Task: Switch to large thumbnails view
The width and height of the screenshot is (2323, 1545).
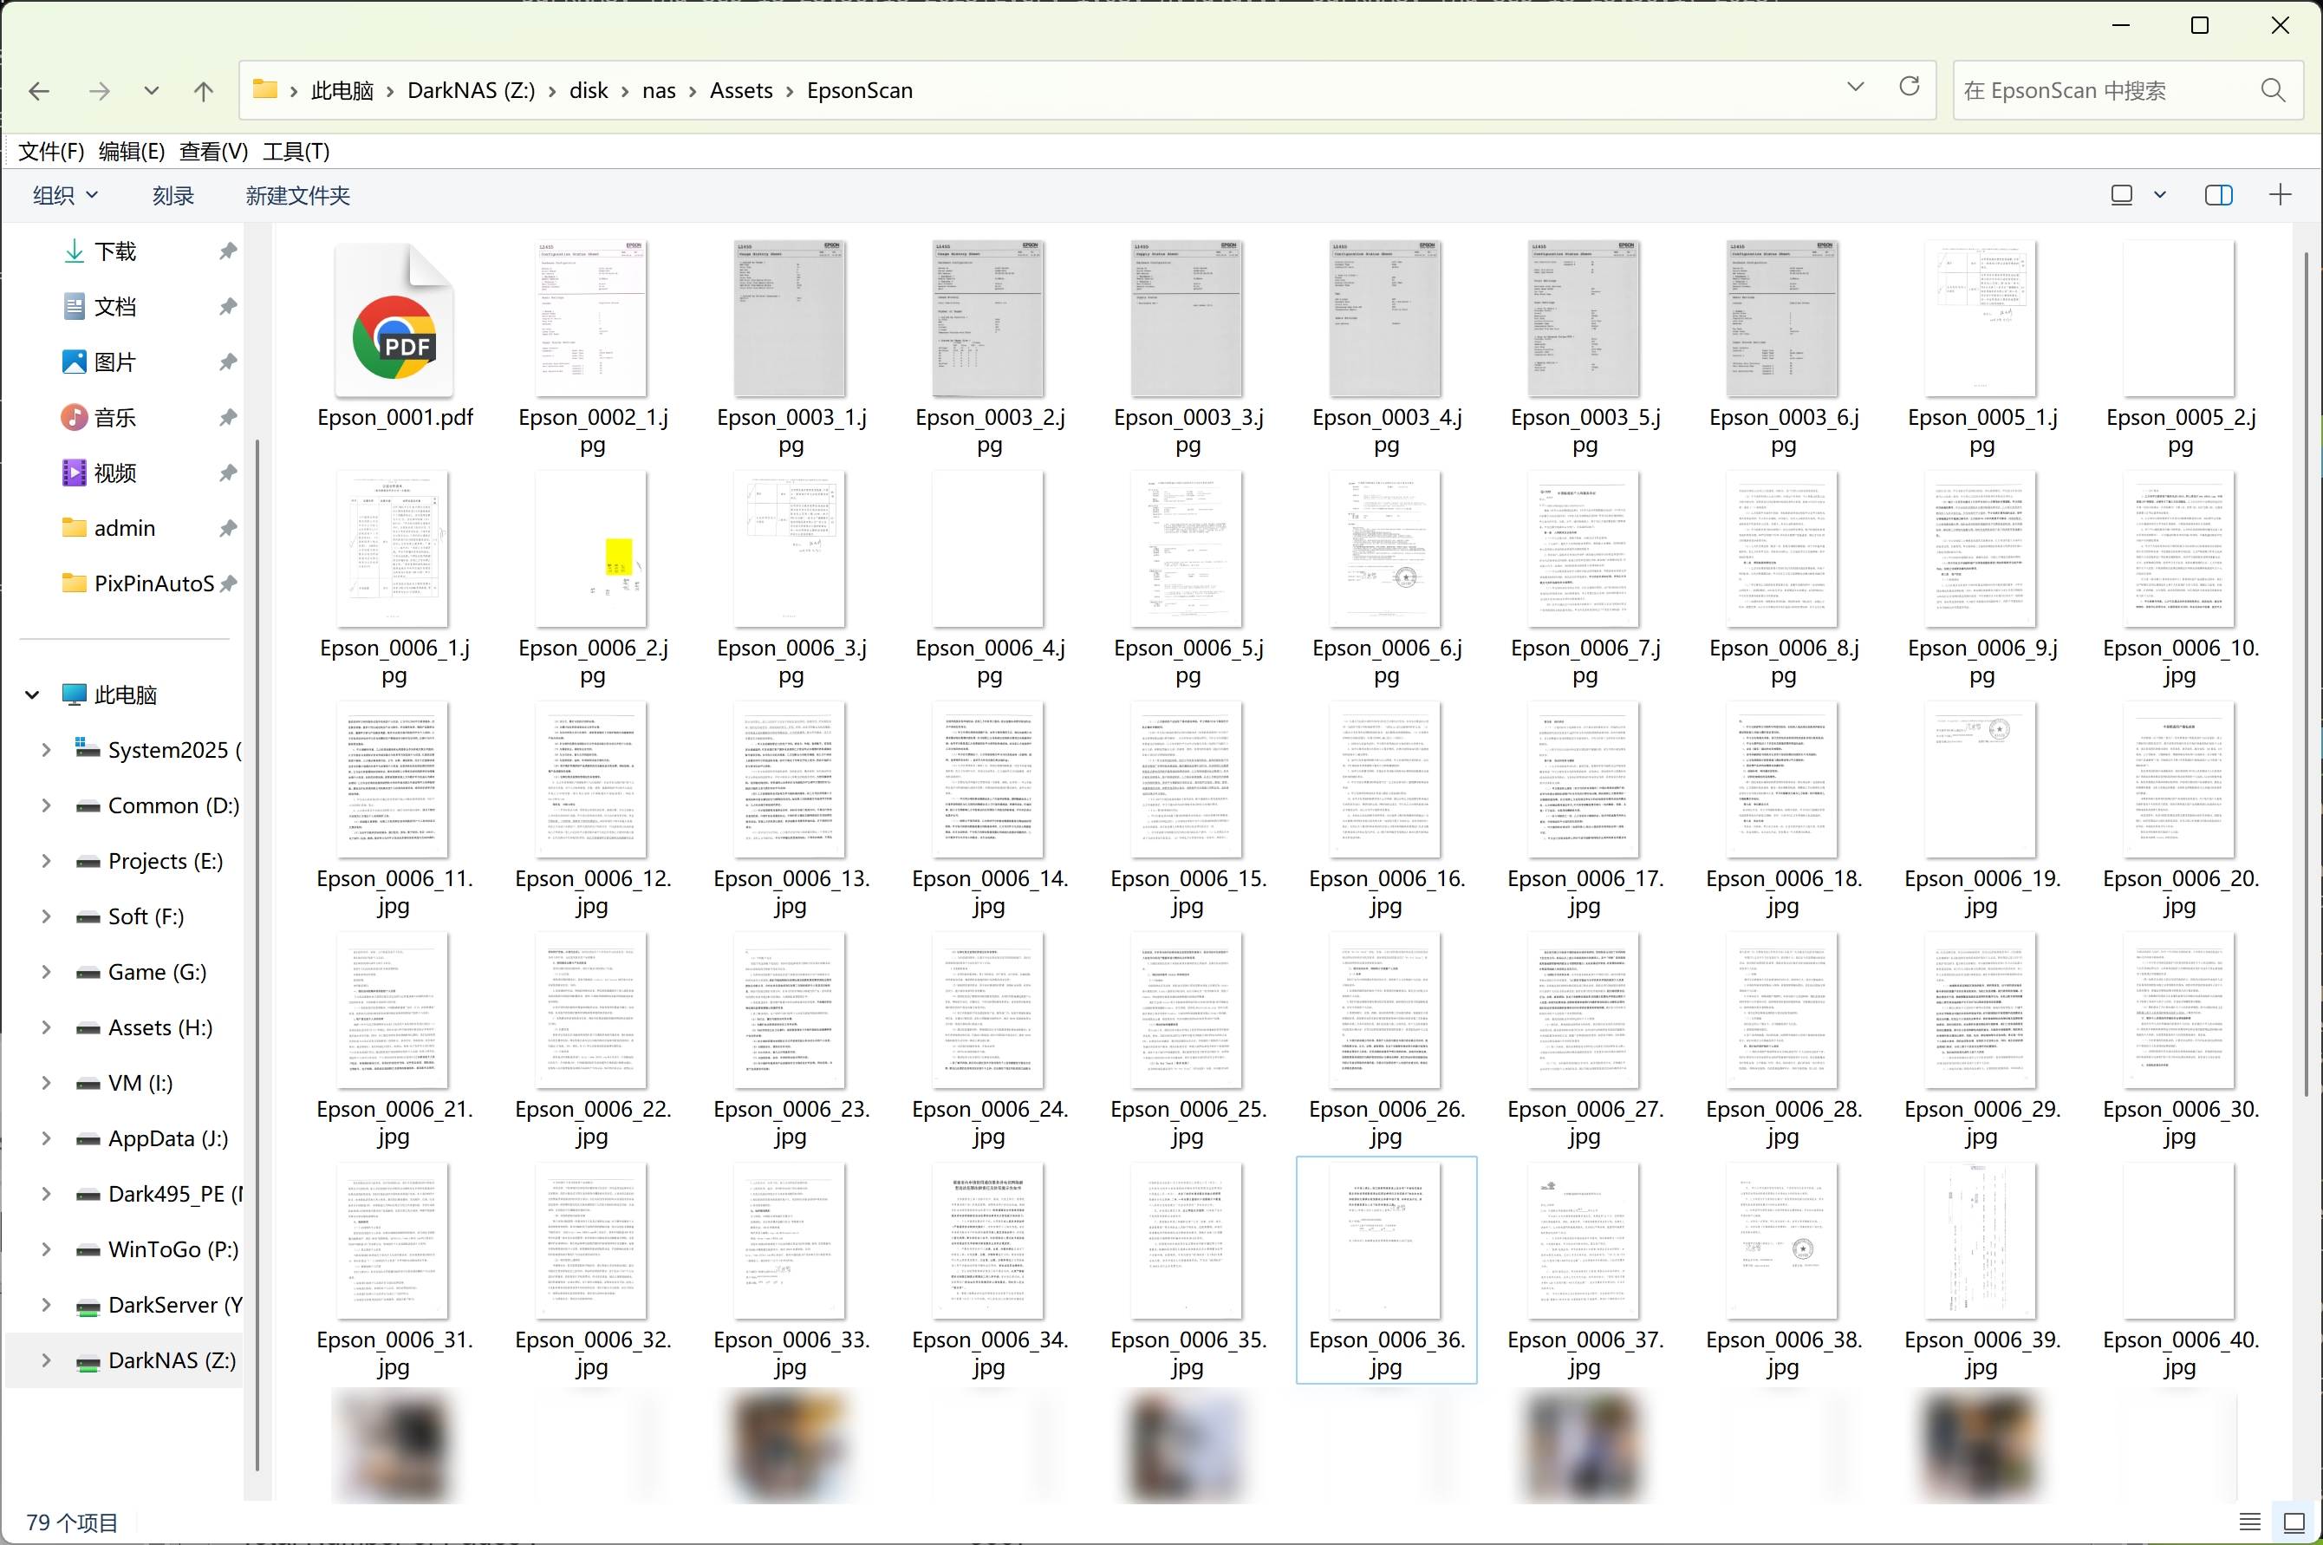Action: pyautogui.click(x=2294, y=1522)
